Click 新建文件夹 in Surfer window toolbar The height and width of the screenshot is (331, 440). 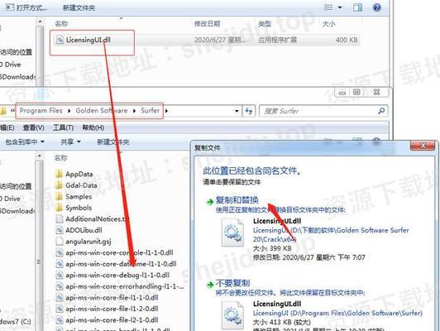pos(112,142)
